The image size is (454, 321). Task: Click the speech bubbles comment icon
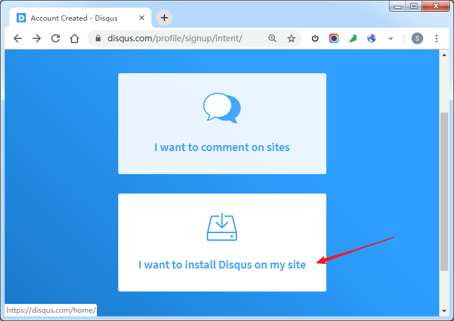pyautogui.click(x=222, y=108)
